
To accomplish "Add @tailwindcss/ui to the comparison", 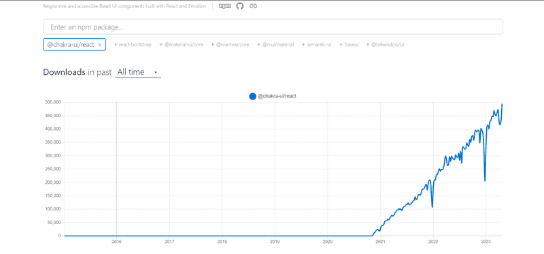I will (x=385, y=45).
